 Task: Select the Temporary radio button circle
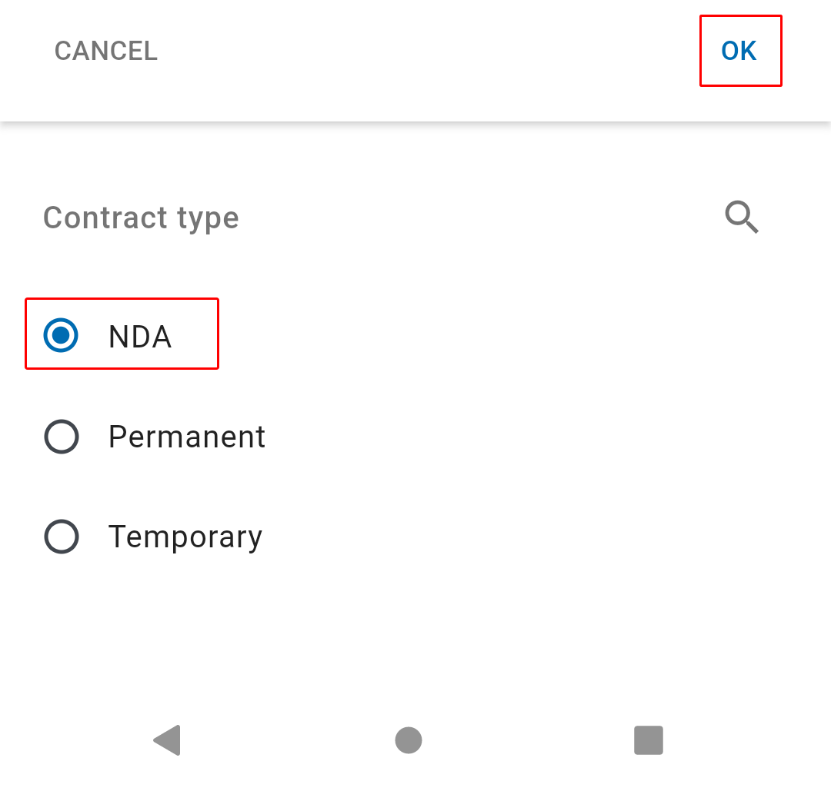pos(62,537)
